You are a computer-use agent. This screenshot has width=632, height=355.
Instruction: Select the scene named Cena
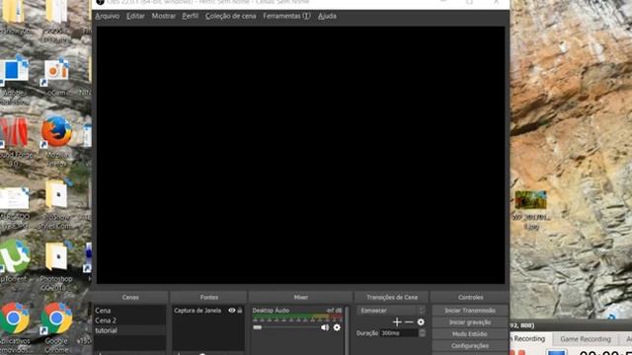(129, 311)
